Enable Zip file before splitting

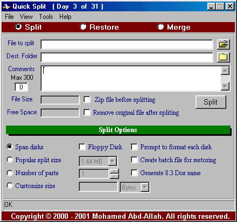click(87, 99)
